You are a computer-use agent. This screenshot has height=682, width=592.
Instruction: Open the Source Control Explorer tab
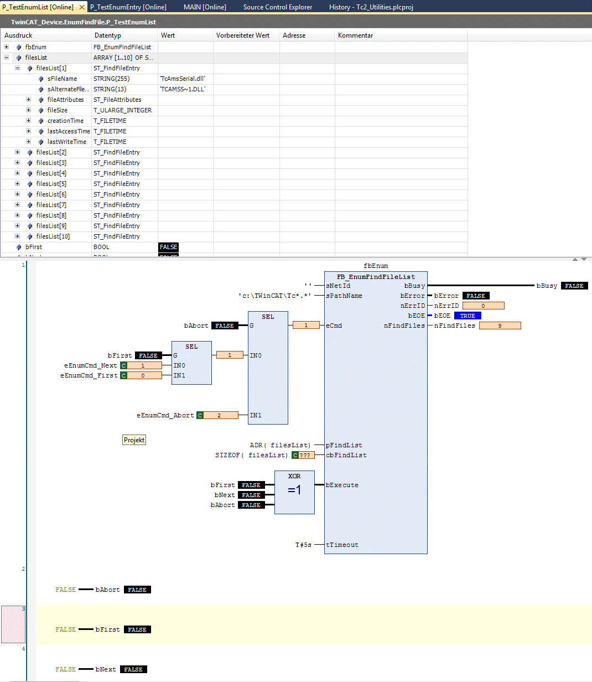[278, 7]
